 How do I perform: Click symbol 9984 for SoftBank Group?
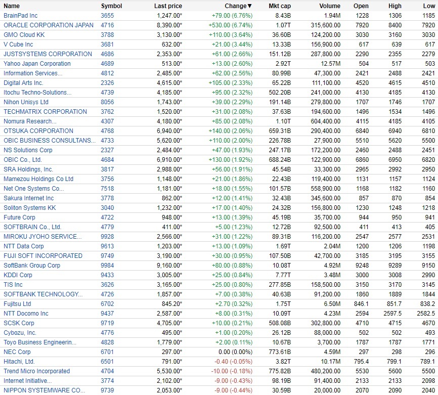tap(107, 266)
